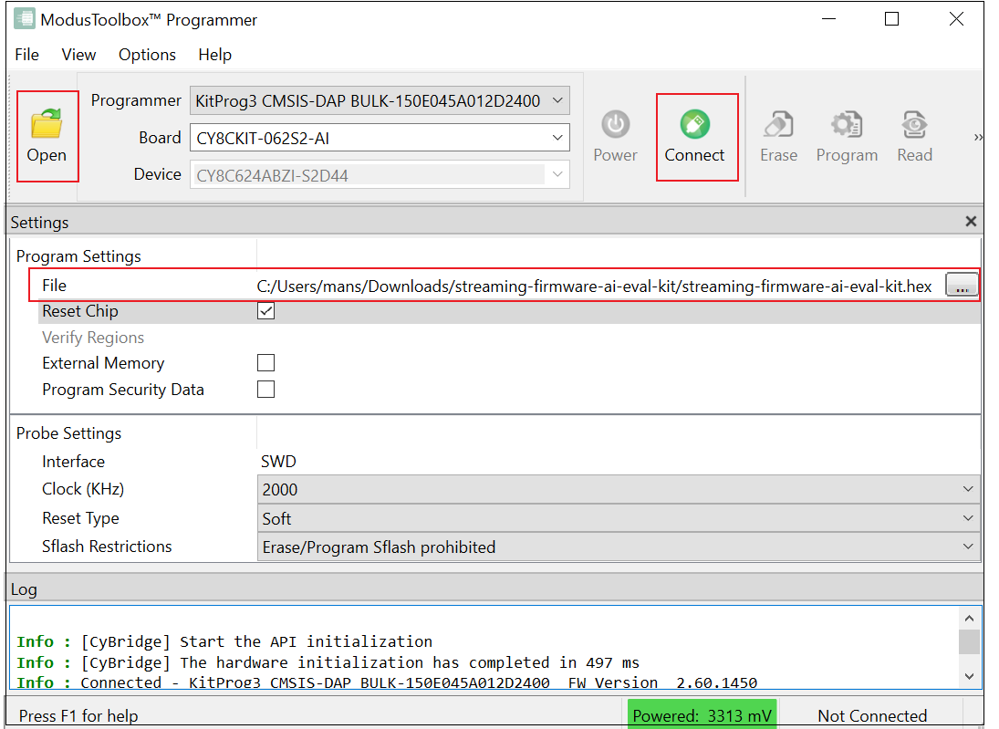The height and width of the screenshot is (729, 999).
Task: Click the hardware initialization completed log line
Action: [x=328, y=662]
